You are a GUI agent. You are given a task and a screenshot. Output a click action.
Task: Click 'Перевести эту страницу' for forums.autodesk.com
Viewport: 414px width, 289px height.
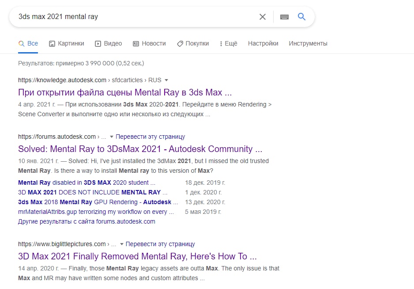(150, 137)
